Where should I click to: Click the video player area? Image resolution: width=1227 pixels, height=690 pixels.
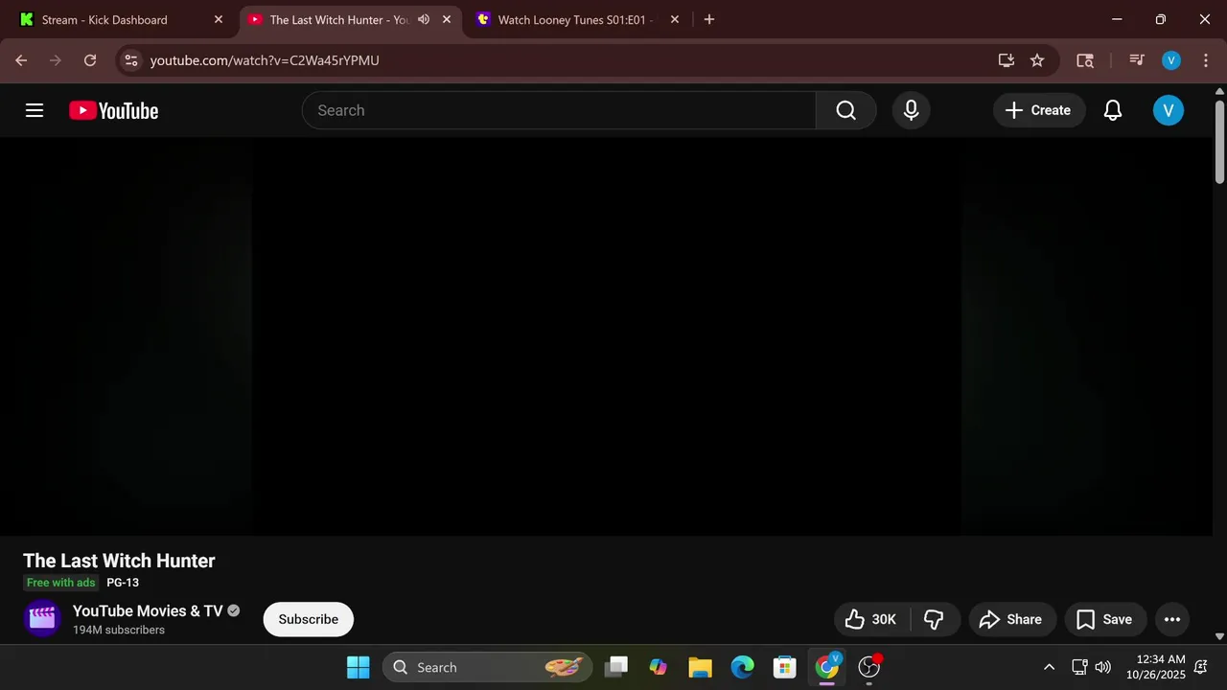pyautogui.click(x=606, y=336)
